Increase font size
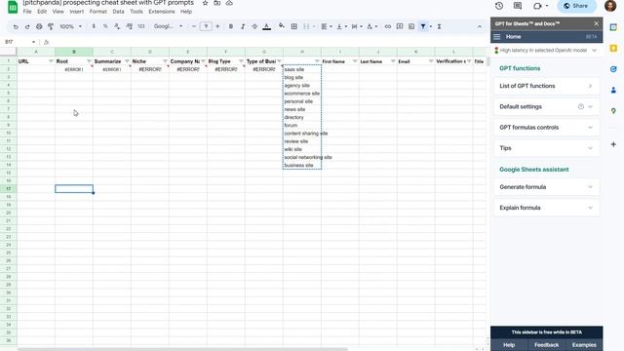624x351 pixels. click(217, 26)
